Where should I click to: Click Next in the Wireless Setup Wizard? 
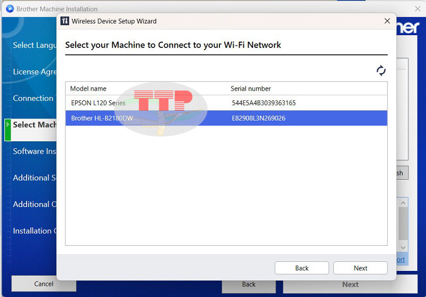(361, 268)
